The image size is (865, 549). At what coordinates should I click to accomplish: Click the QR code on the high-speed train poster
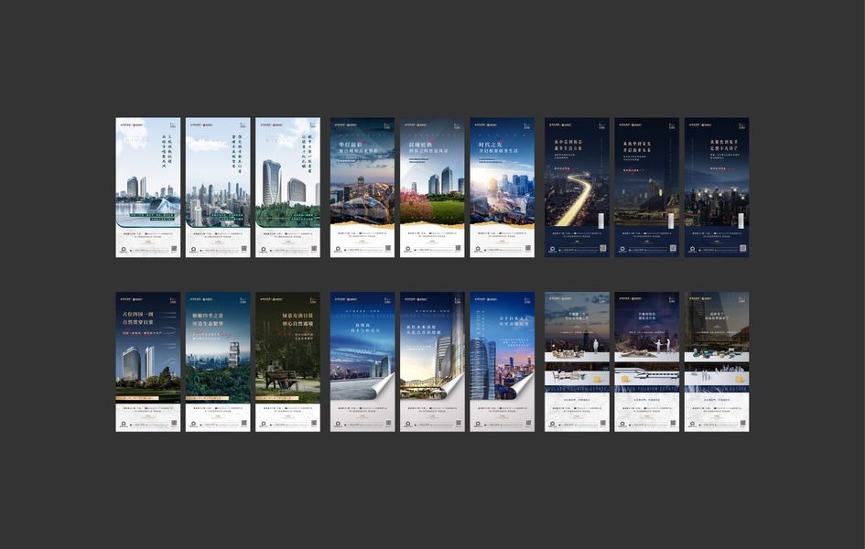674,424
